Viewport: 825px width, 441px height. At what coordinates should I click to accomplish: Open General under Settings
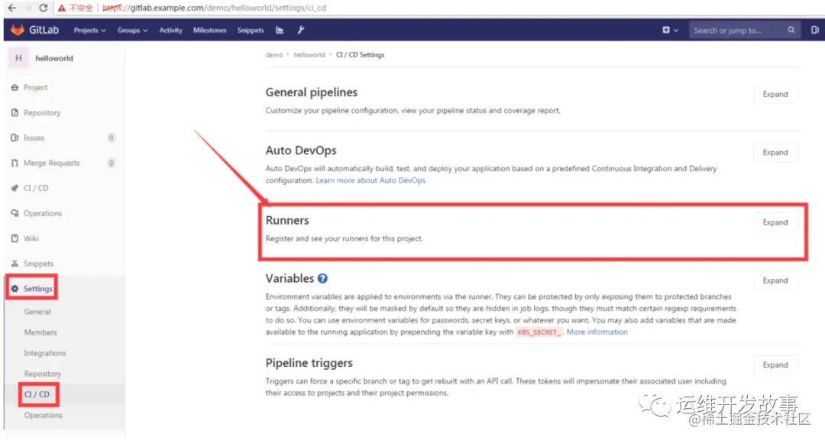(x=37, y=312)
